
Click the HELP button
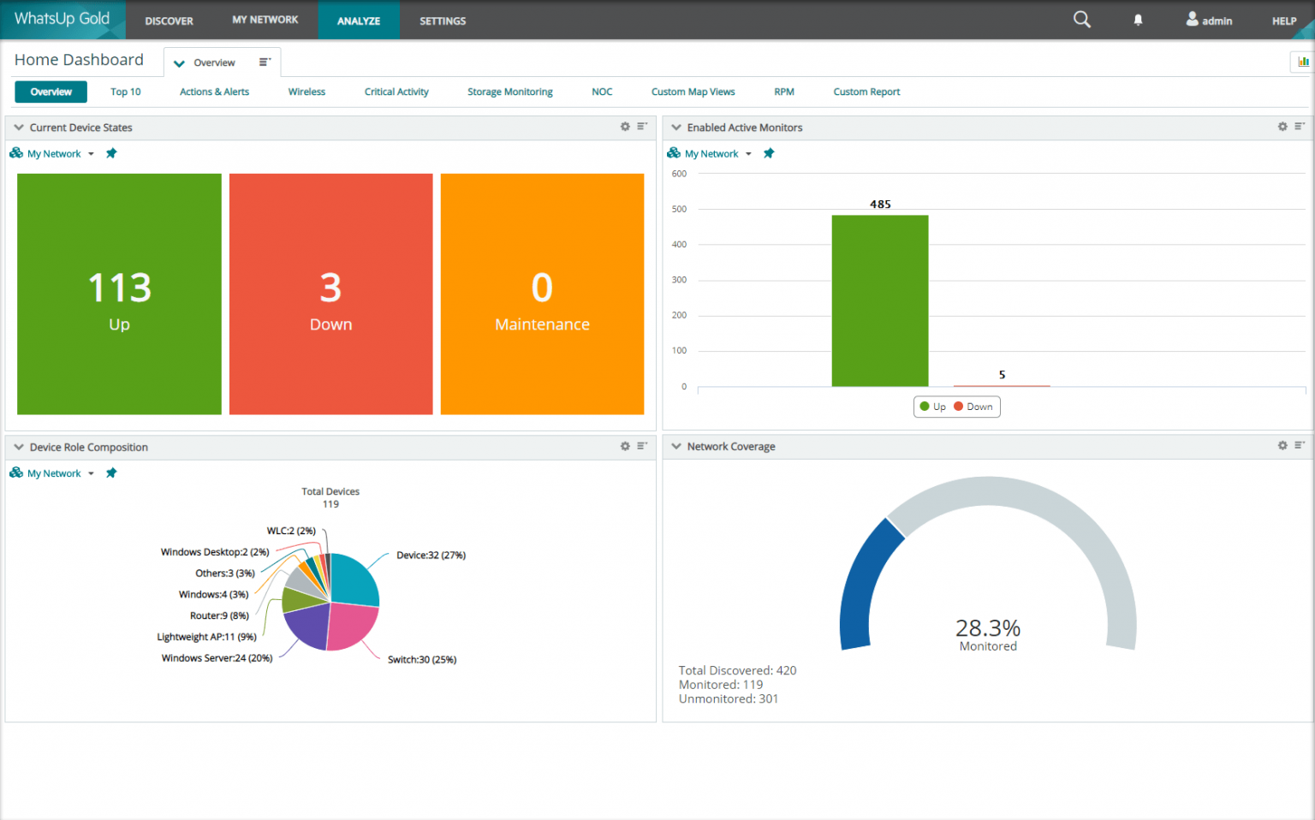point(1282,21)
